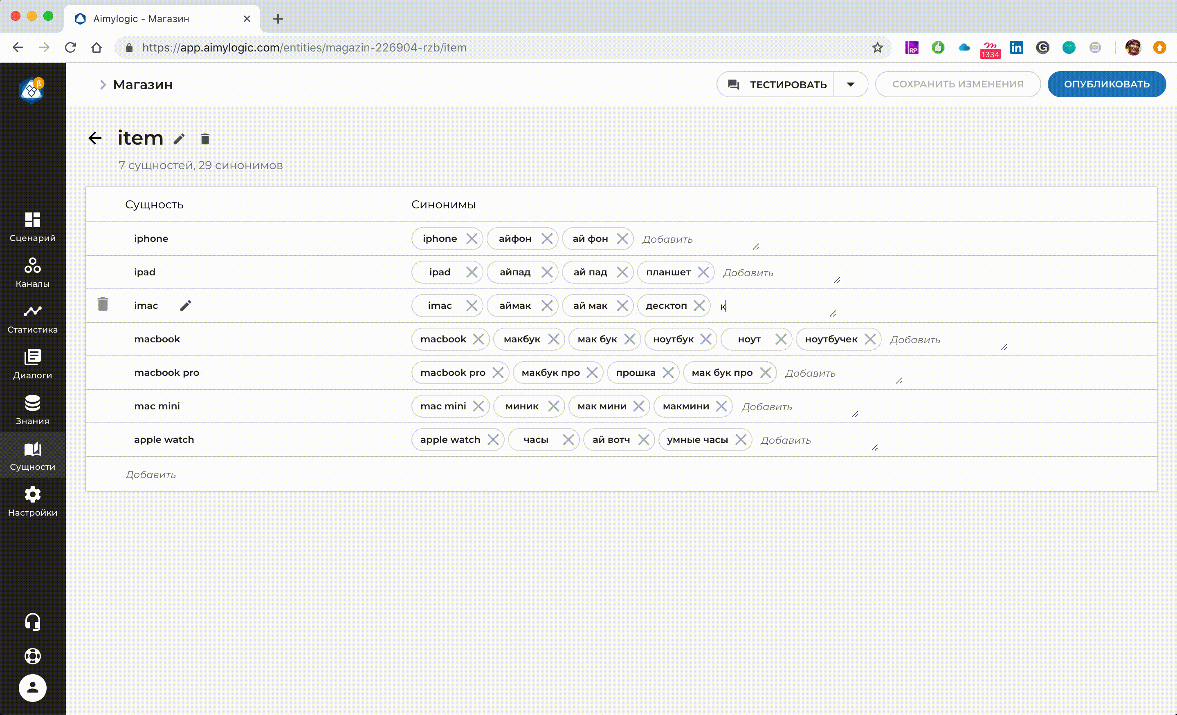Viewport: 1177px width, 715px height.
Task: Open headset support icon in sidebar
Action: tap(32, 621)
